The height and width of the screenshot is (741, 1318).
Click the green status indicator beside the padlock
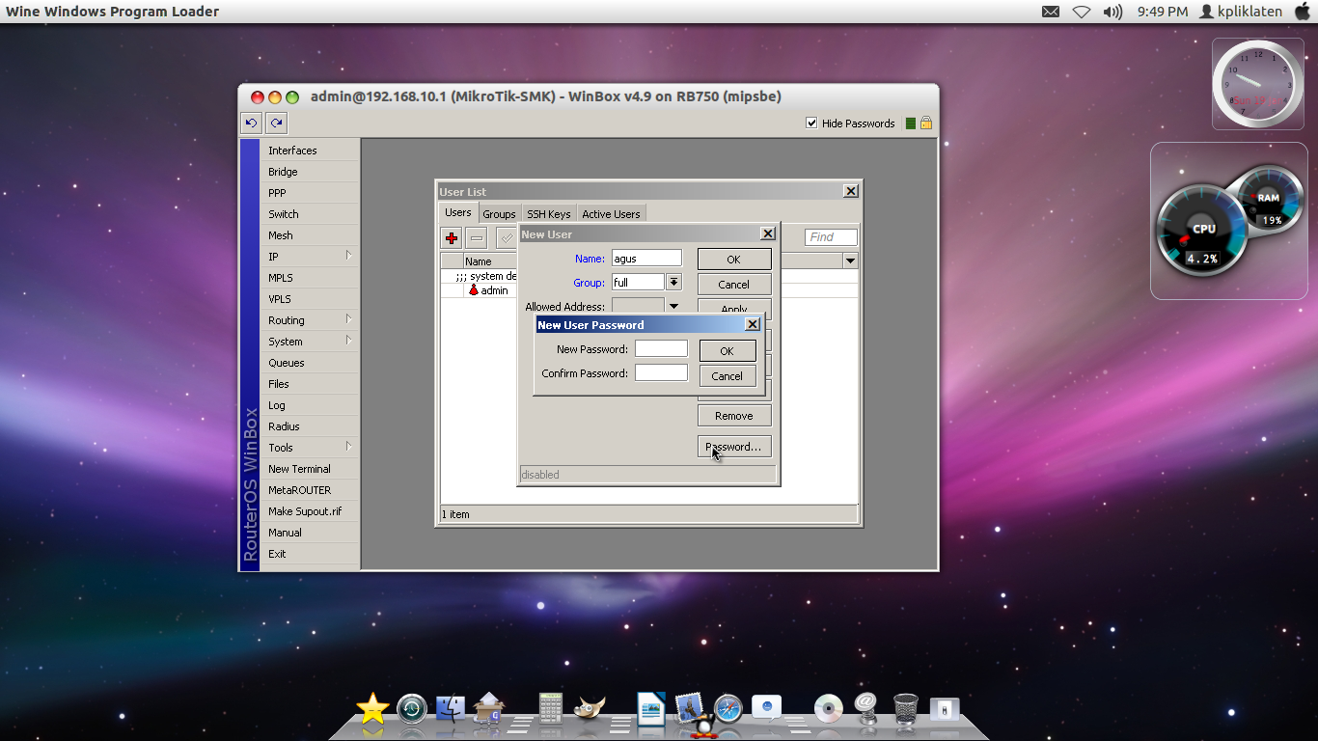pos(910,123)
